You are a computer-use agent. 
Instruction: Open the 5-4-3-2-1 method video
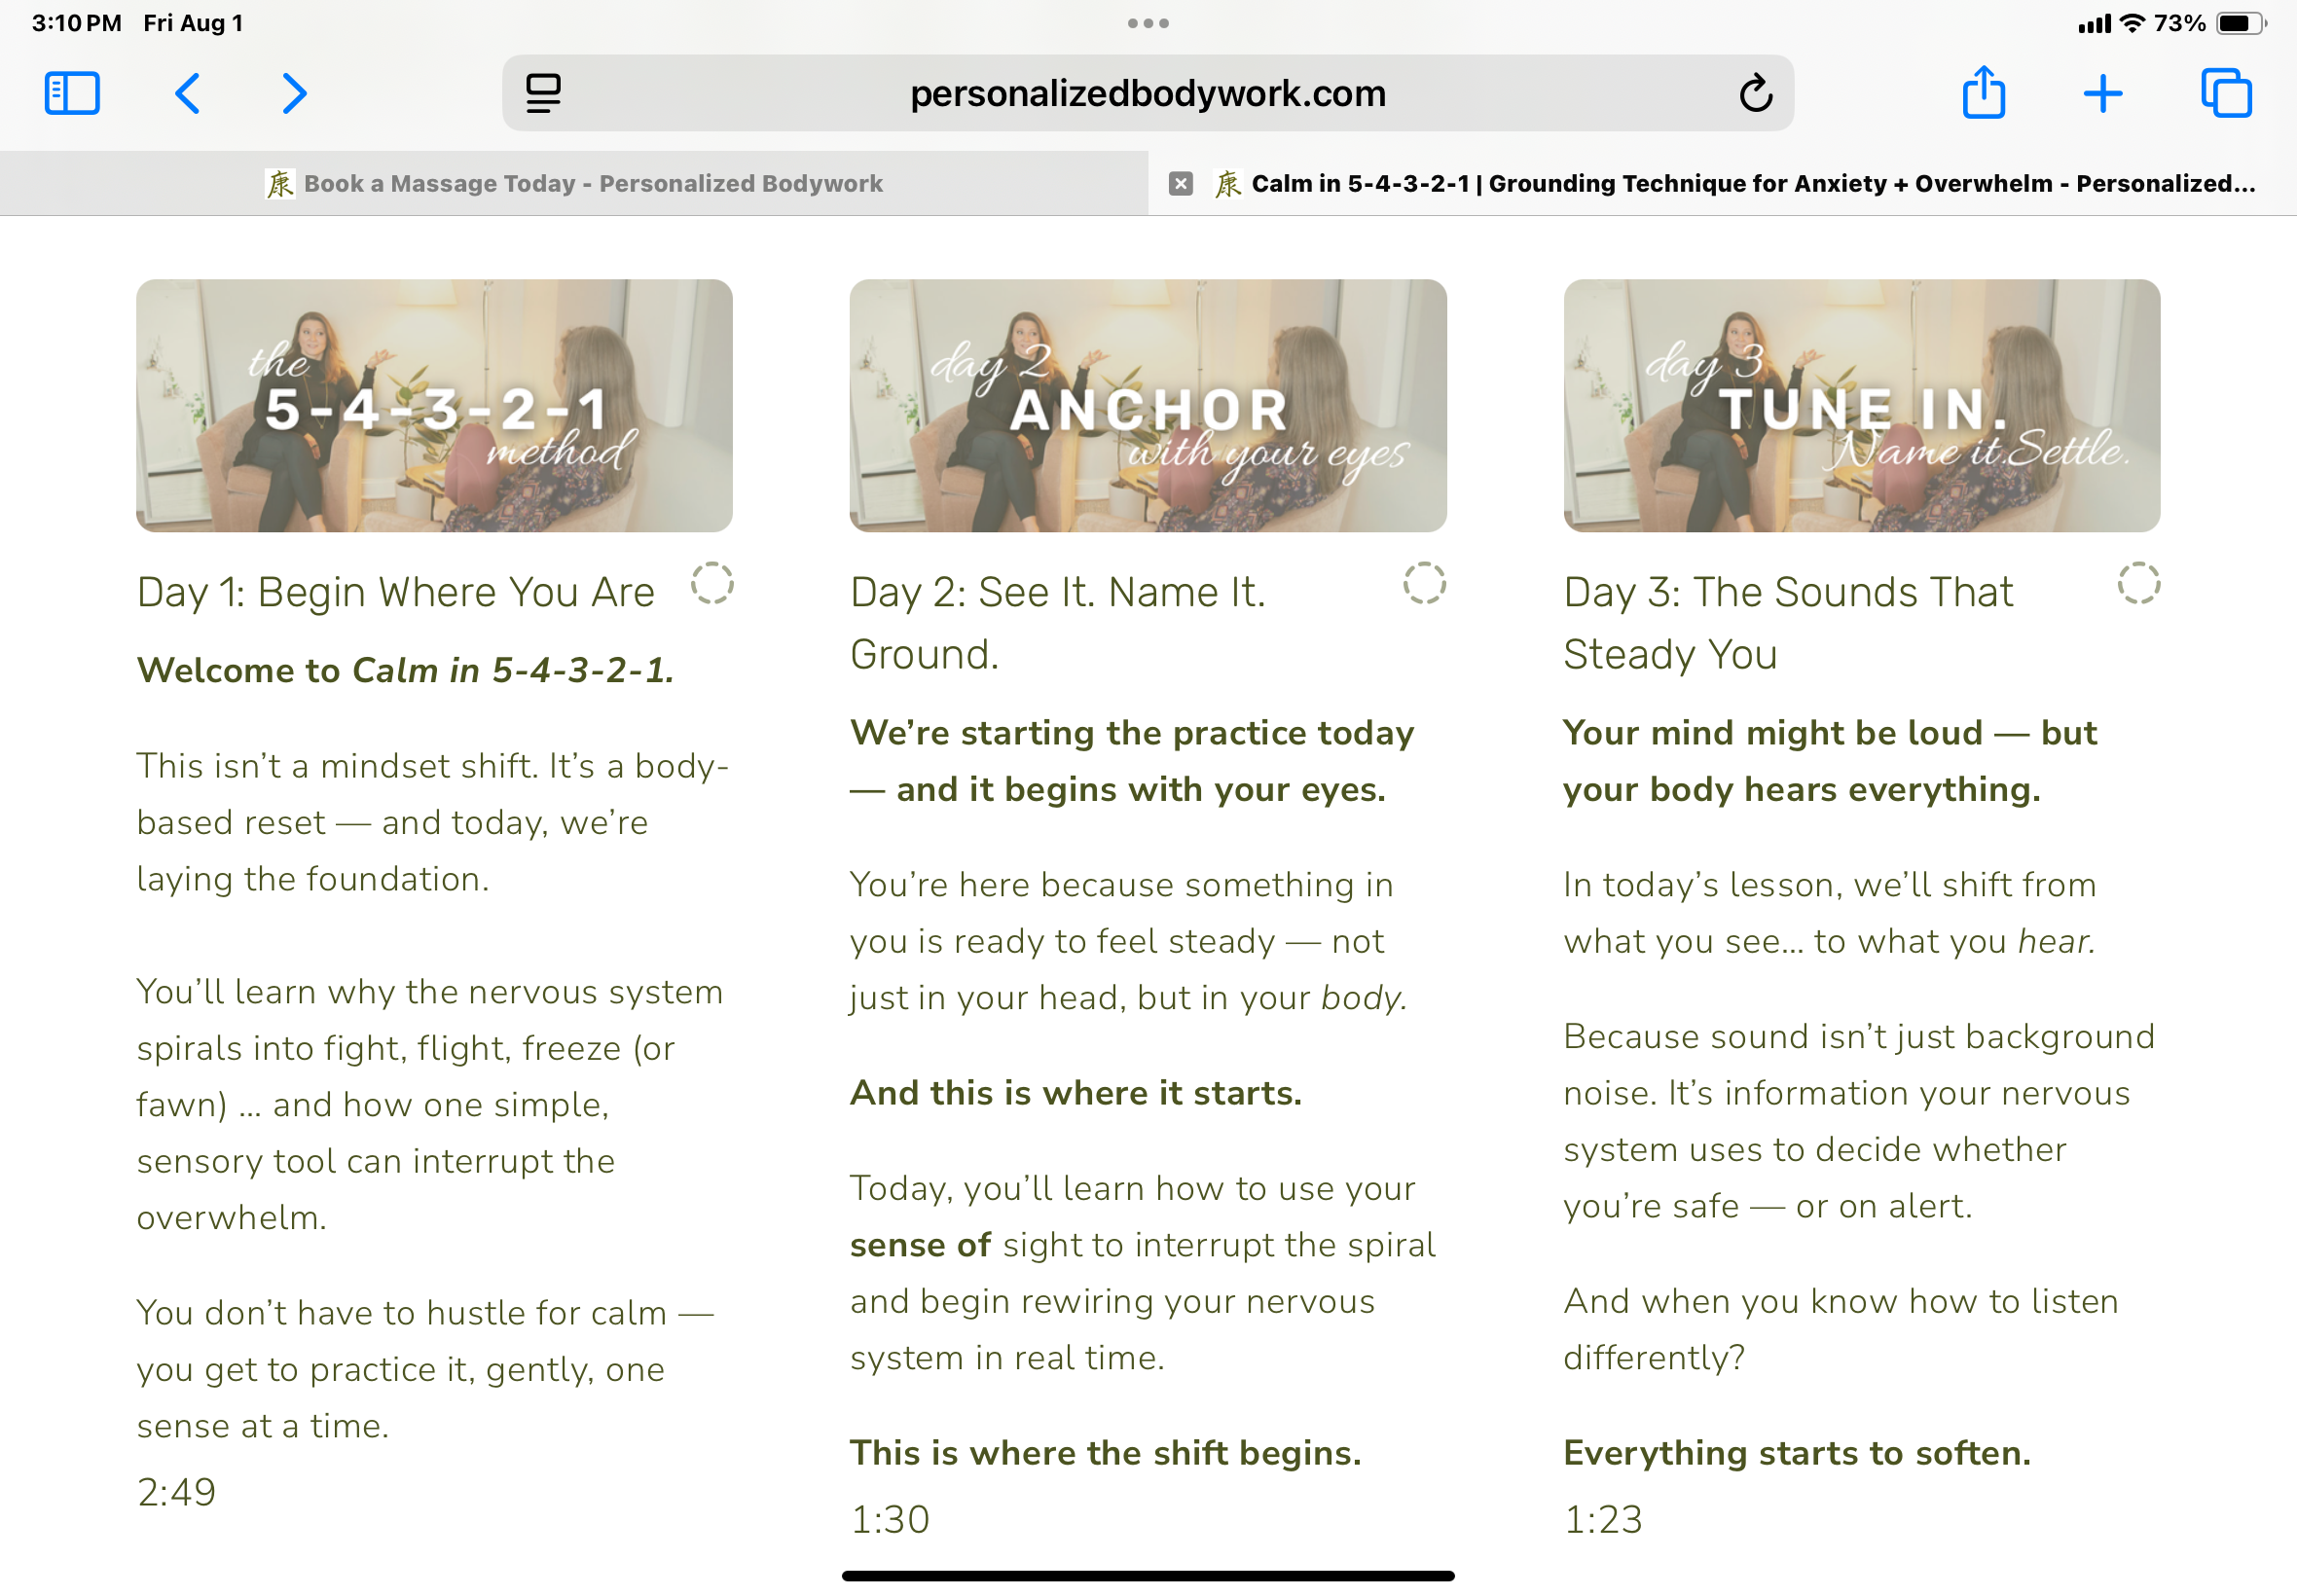[x=434, y=404]
